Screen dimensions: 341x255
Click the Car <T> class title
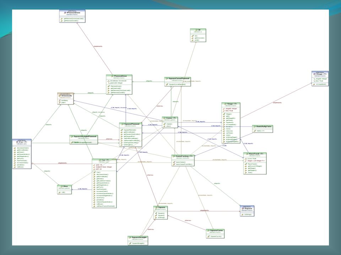[106, 160]
